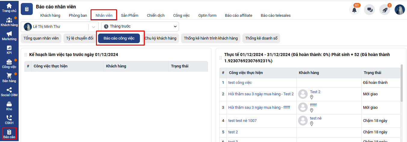Screen dimensions: 407x142
Task: Open the chat messages icon
Action: (x=369, y=10)
